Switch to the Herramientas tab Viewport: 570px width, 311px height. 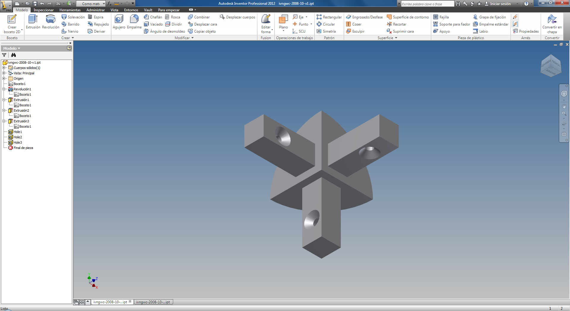(x=70, y=10)
